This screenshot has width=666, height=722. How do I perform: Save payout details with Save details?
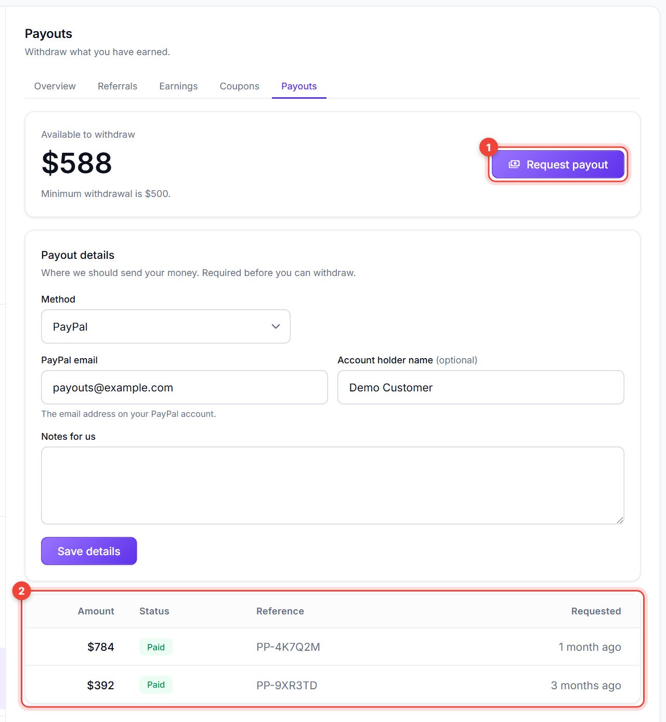[x=89, y=551]
